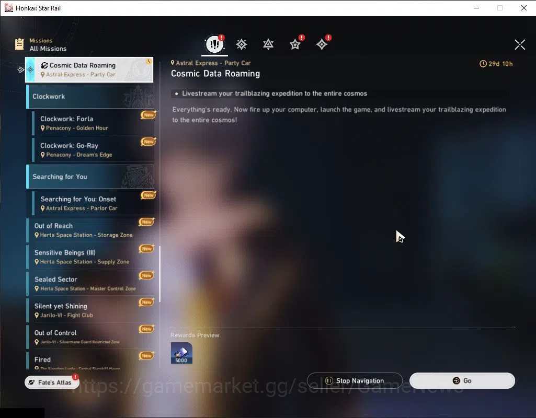Select Silent yet Shining mission
Image resolution: width=536 pixels, height=418 pixels.
(90, 310)
